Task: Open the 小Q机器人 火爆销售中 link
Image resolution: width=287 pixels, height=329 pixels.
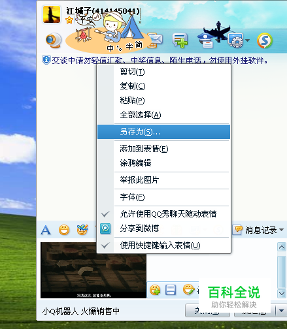Action: tap(81, 311)
